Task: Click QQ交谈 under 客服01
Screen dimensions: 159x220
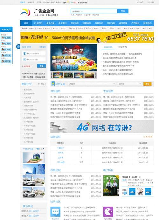Action: tap(6, 38)
